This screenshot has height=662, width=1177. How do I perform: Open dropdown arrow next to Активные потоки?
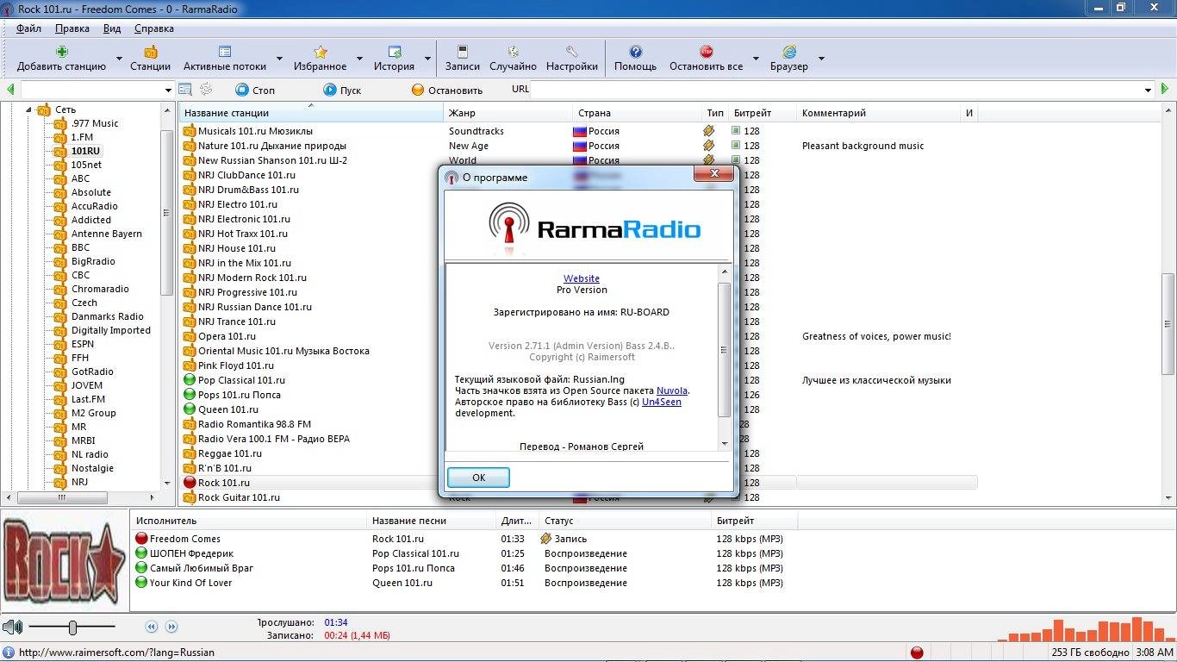[279, 59]
